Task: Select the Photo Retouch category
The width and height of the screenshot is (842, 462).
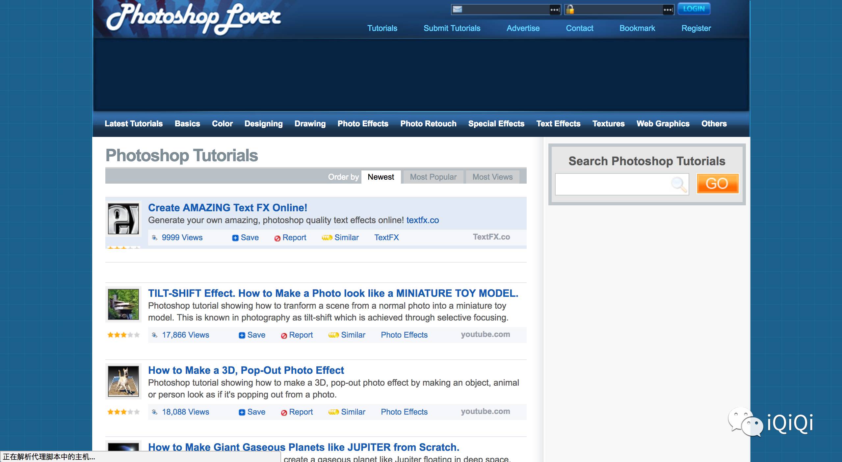Action: 428,124
